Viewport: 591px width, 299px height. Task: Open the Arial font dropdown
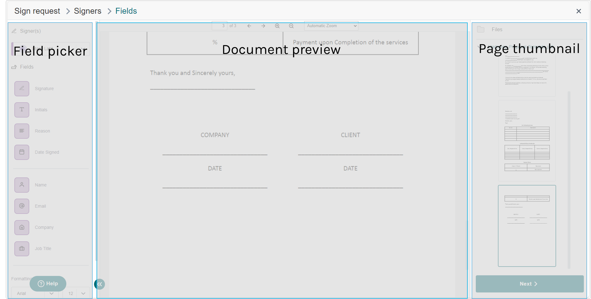35,293
